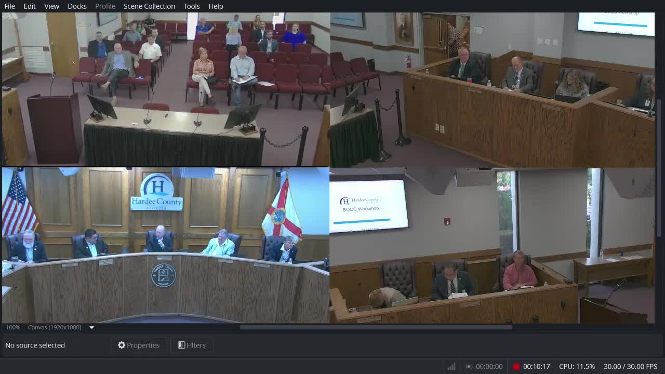Open the Scene Collection menu
665x374 pixels.
[149, 6]
